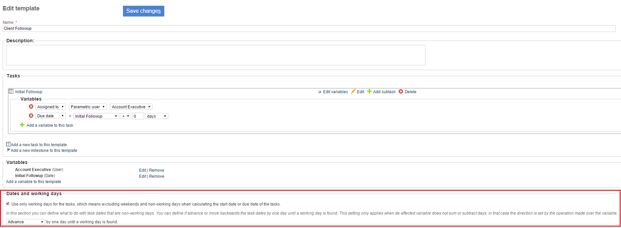Screen dimensions: 621x228
Task: Click Add a new task to this template
Action: (x=39, y=145)
